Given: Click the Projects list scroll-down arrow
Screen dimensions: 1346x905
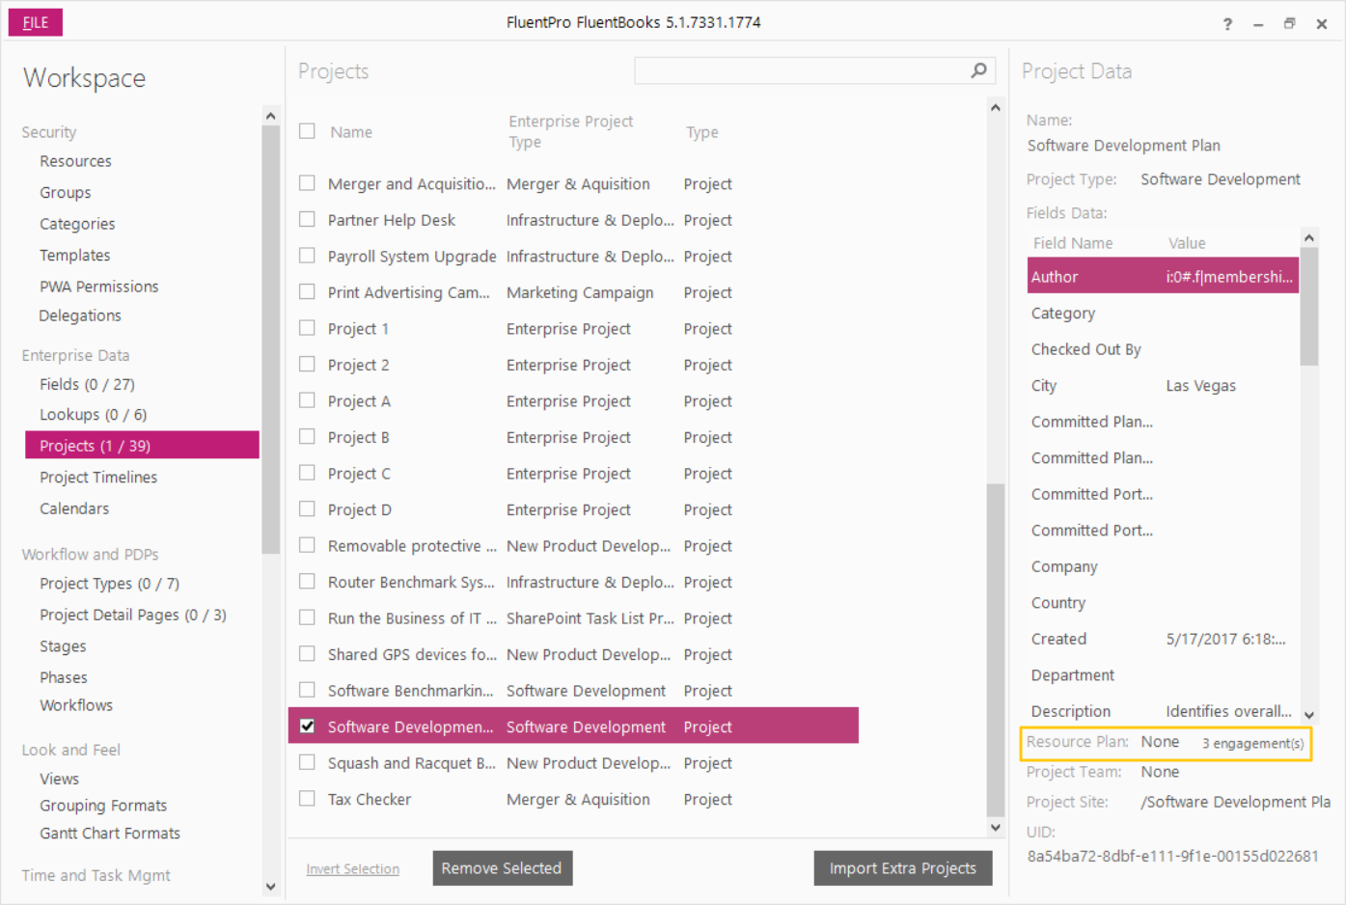Looking at the screenshot, I should pyautogui.click(x=996, y=827).
